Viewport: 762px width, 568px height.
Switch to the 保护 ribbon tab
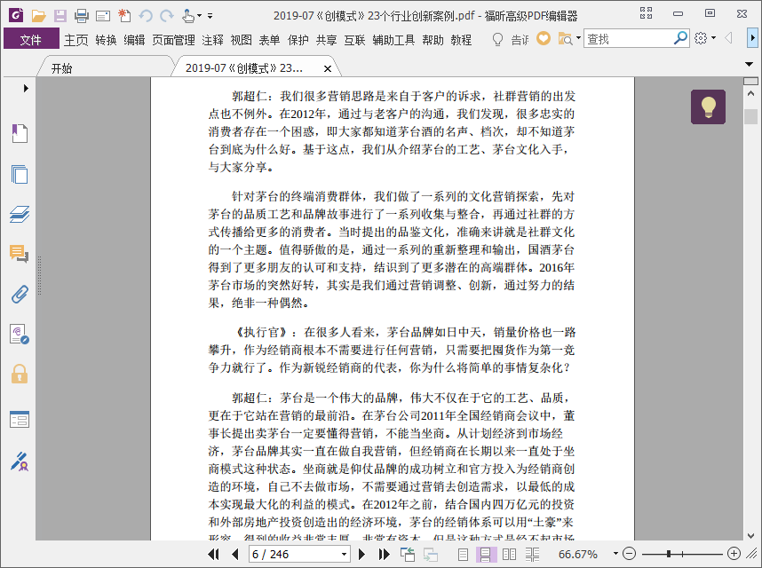tap(298, 40)
